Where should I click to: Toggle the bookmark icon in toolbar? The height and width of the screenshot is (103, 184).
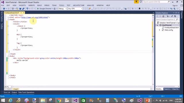pos(139,9)
